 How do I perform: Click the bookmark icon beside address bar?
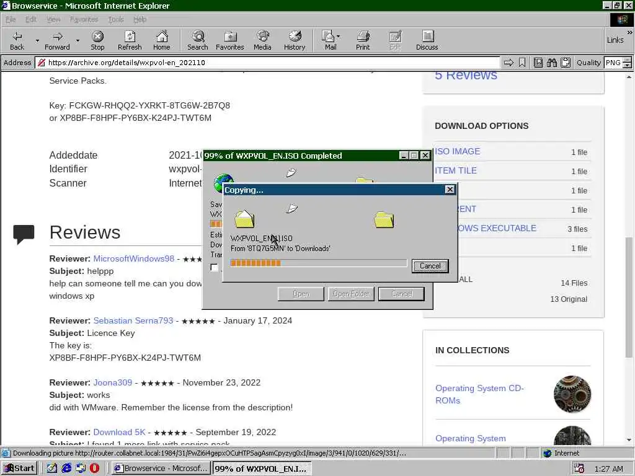(522, 63)
